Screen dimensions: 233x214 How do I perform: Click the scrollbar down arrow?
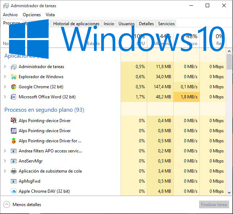[229, 193]
